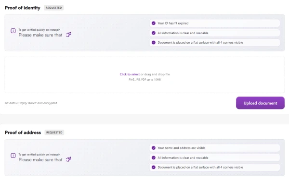Click checkmark beside "Your ID hasn't expired"
This screenshot has height=181, width=289.
click(154, 23)
